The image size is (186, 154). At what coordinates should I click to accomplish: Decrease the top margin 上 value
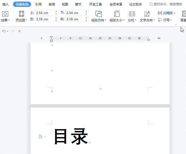(x=56, y=14)
